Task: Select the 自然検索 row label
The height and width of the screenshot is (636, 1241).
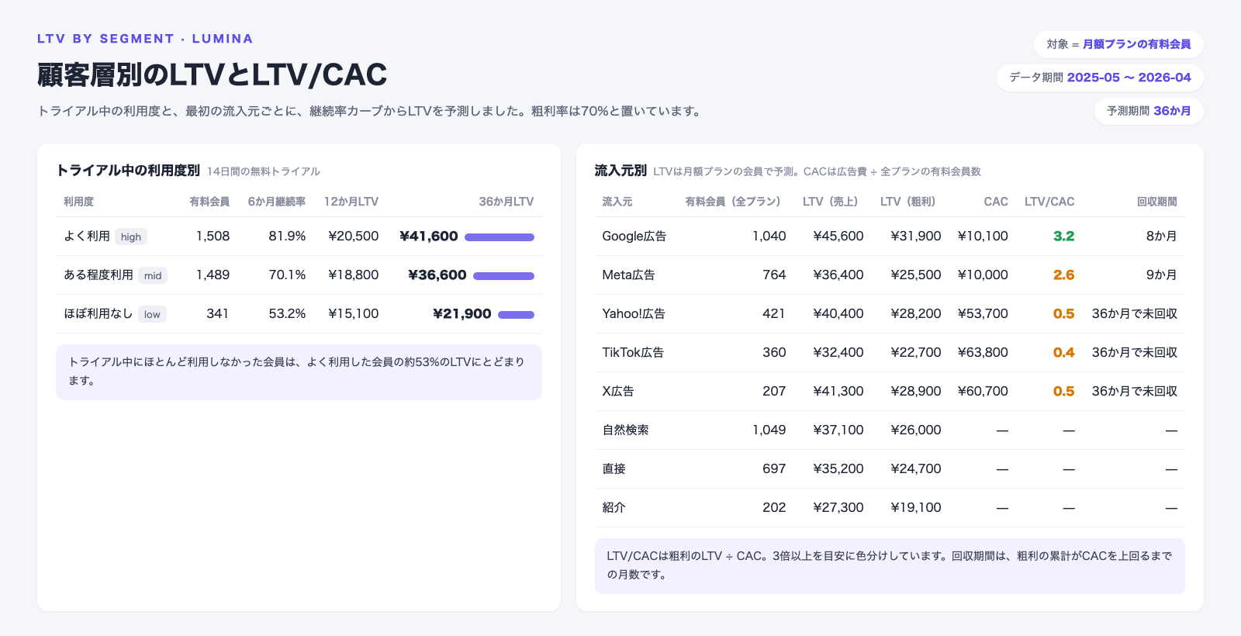Action: point(626,430)
